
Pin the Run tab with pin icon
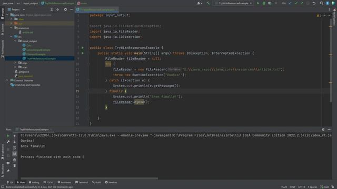pyautogui.click(x=8, y=171)
